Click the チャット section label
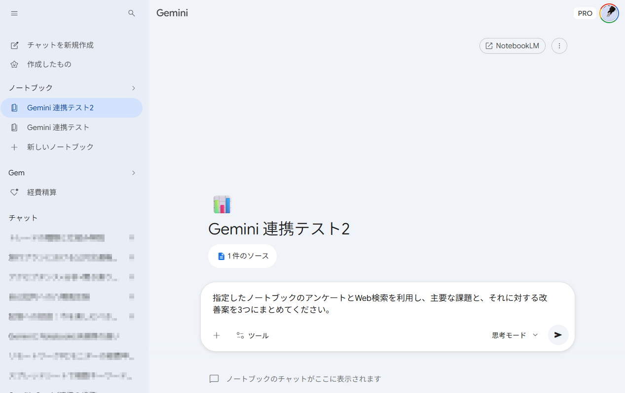Image resolution: width=625 pixels, height=393 pixels. tap(23, 218)
